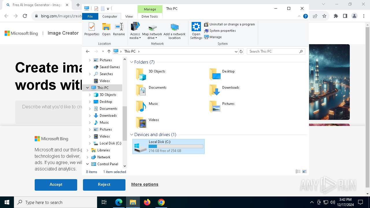Open Settings via gear icon
This screenshot has width=370, height=208.
(196, 31)
